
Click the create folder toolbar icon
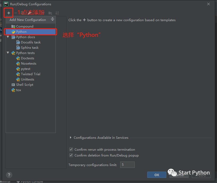coord(50,13)
